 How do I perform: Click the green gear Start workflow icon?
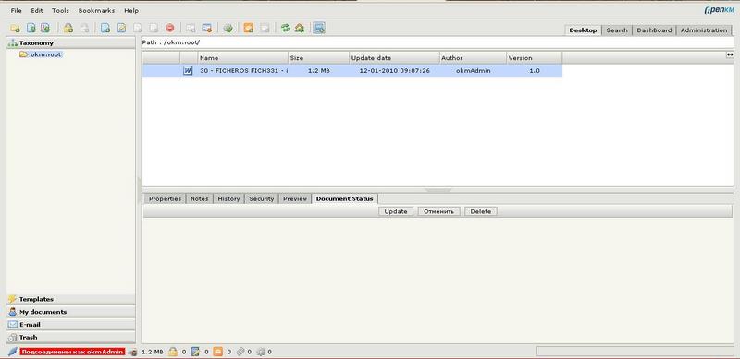click(x=228, y=29)
